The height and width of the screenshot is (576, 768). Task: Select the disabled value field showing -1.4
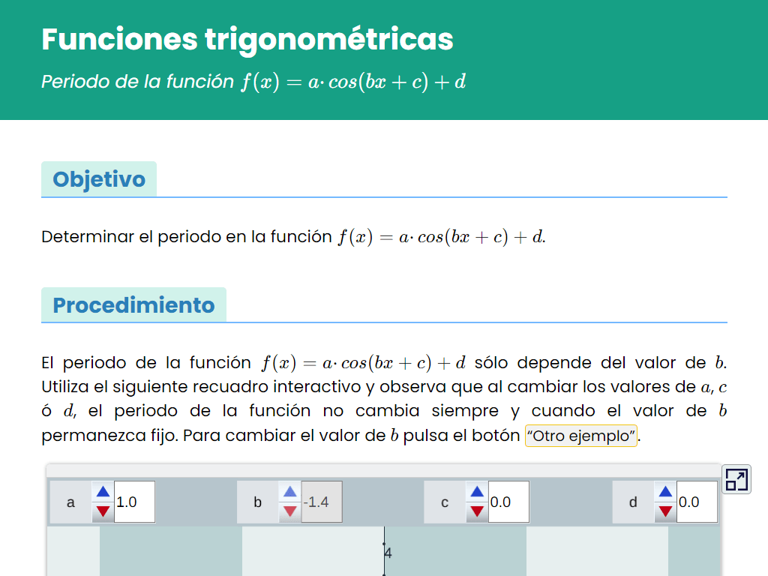click(321, 502)
